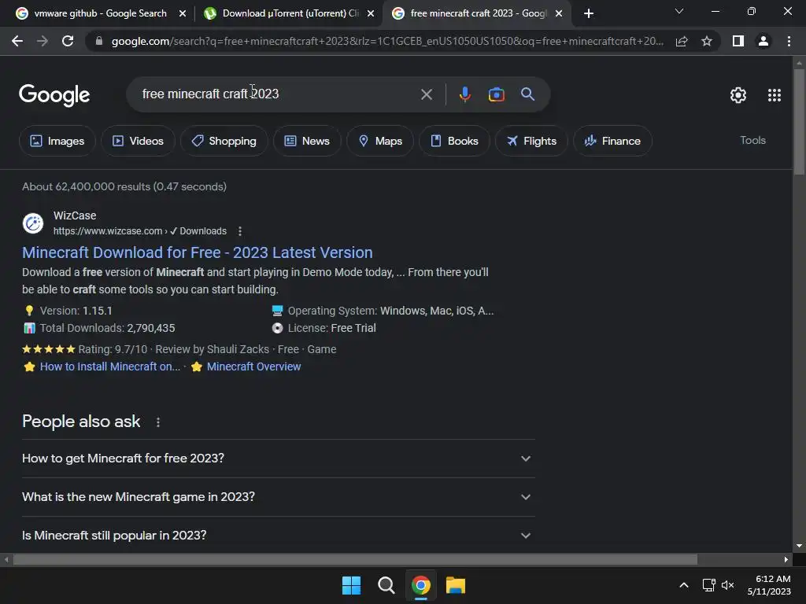Open Minecraft Download for Free result
Viewport: 806px width, 604px height.
(x=198, y=252)
